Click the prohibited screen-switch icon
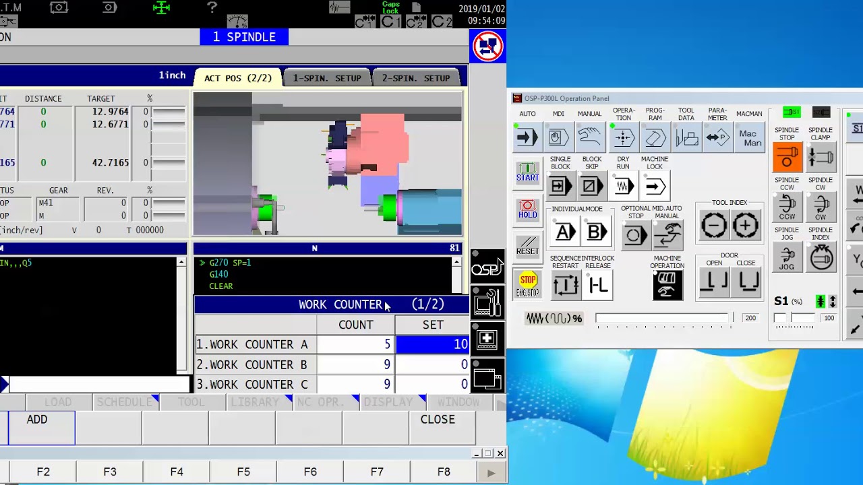The image size is (863, 485). point(487,47)
